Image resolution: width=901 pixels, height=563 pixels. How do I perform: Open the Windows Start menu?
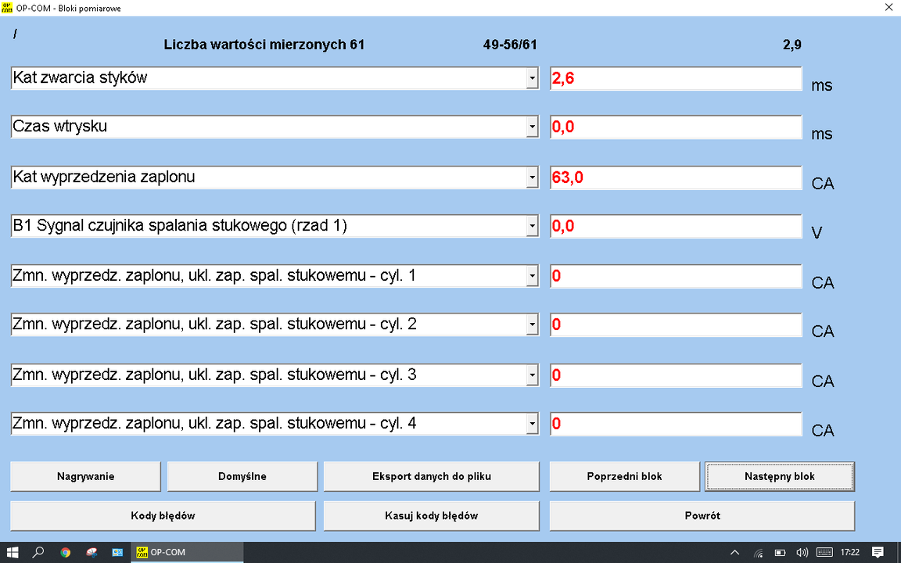13,552
